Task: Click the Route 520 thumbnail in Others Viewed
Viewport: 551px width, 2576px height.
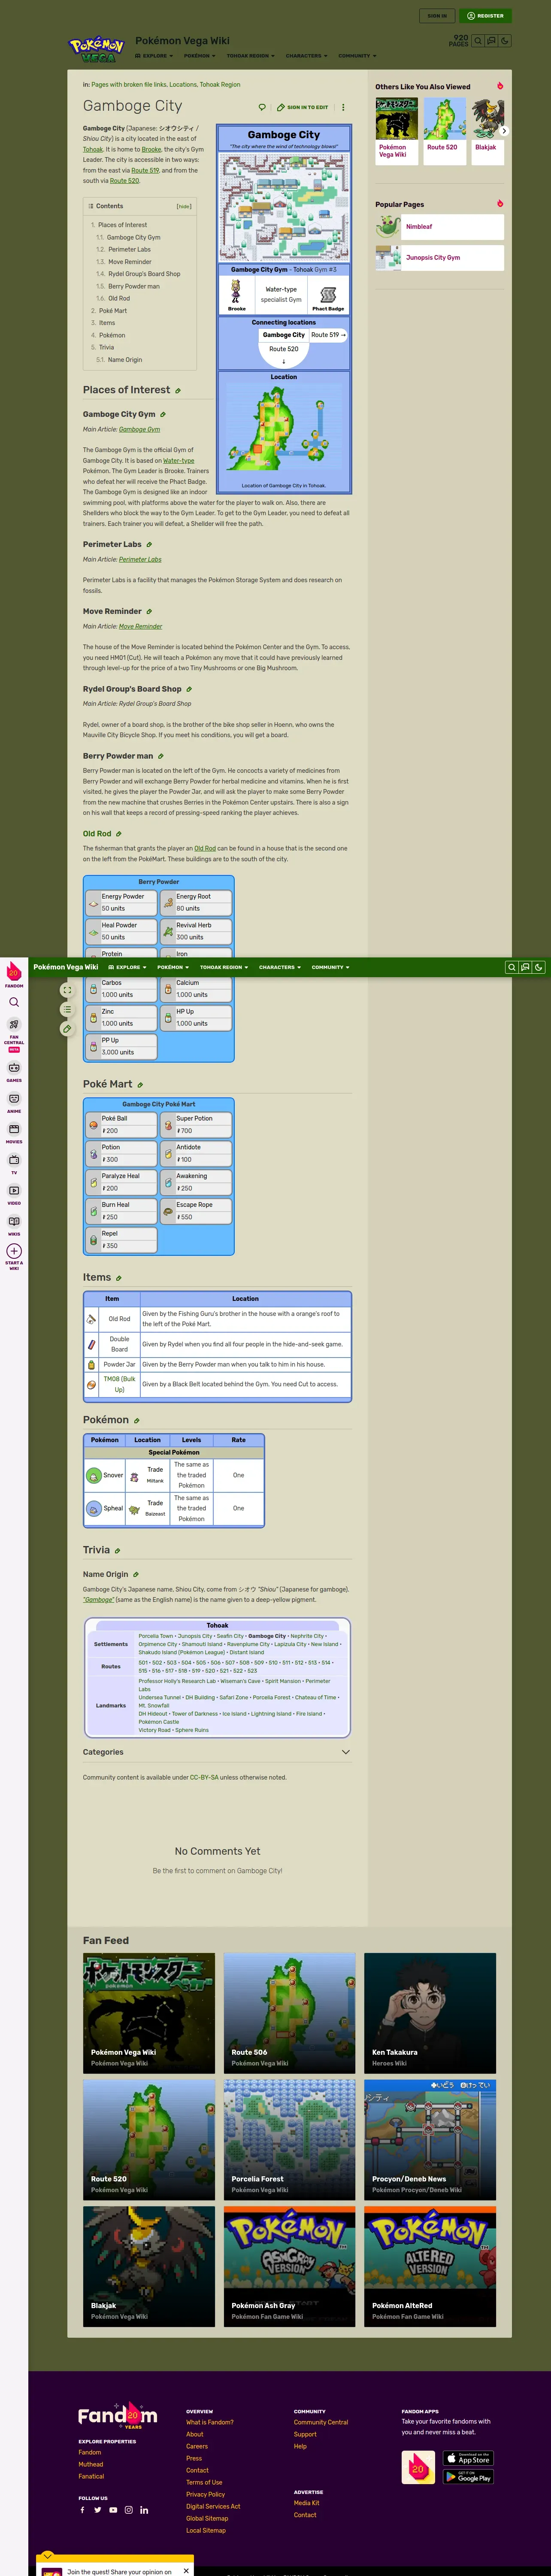Action: pyautogui.click(x=444, y=119)
